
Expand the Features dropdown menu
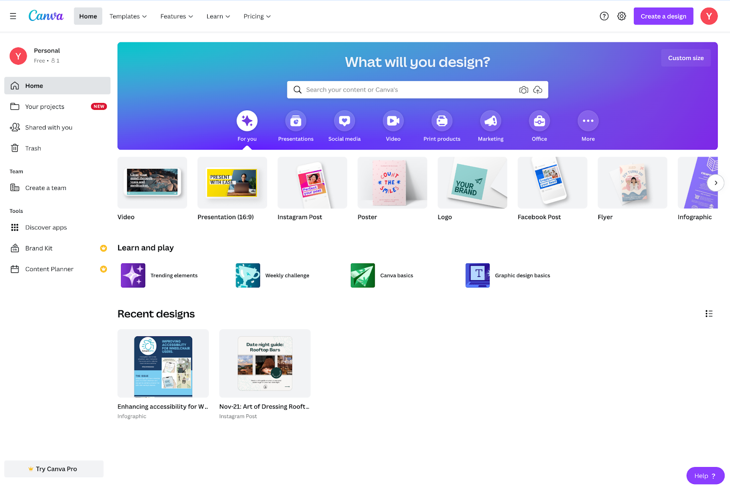point(177,16)
